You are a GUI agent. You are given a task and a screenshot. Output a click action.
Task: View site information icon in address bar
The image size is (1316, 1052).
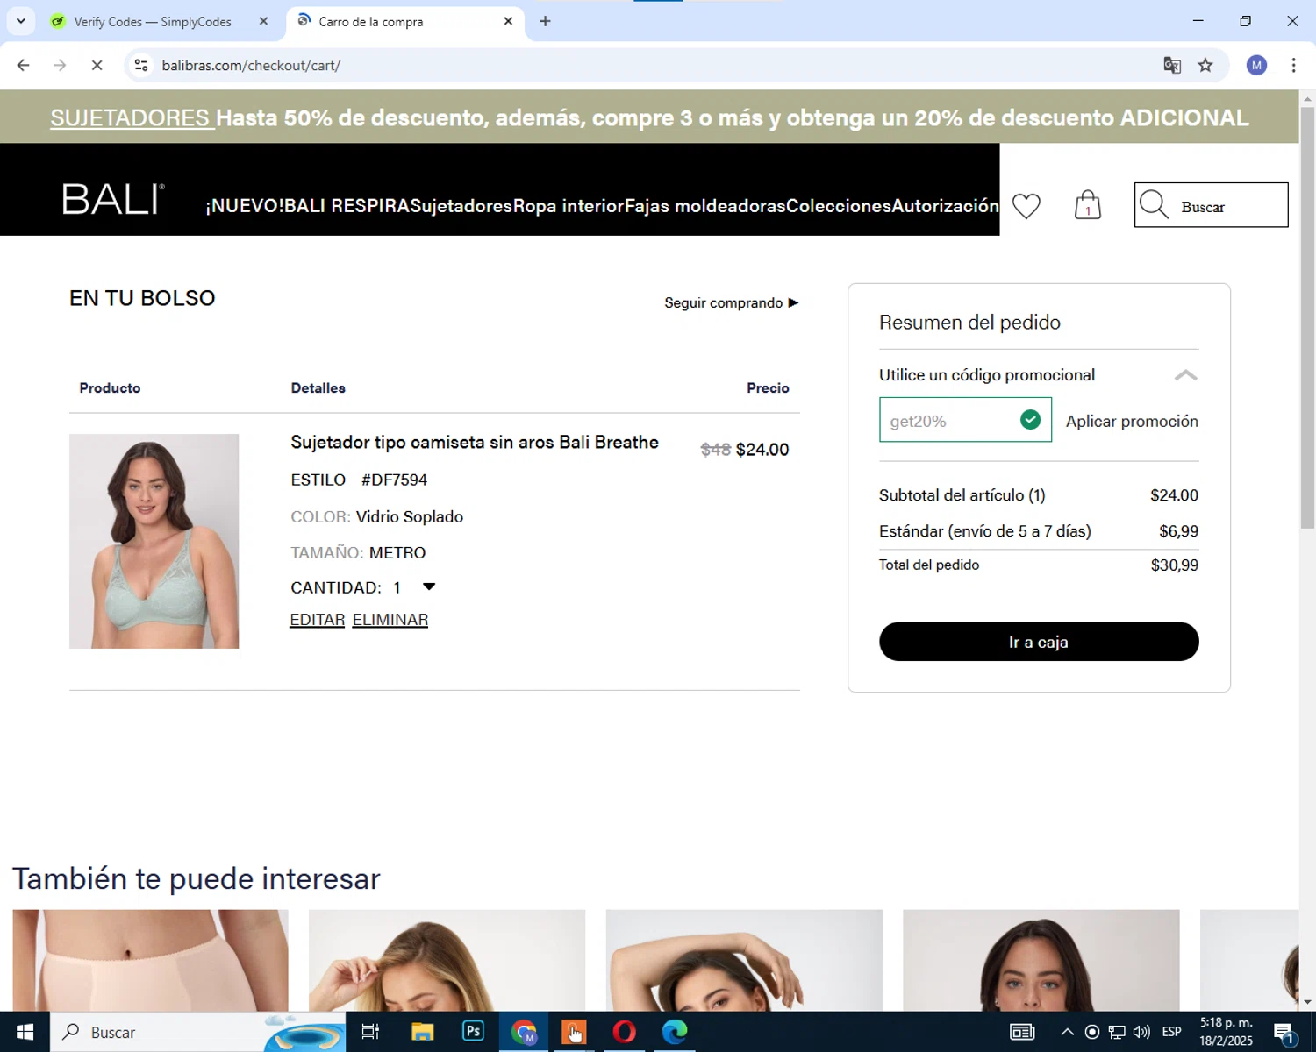[141, 65]
